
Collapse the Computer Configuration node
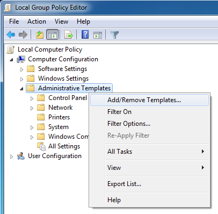[11, 60]
